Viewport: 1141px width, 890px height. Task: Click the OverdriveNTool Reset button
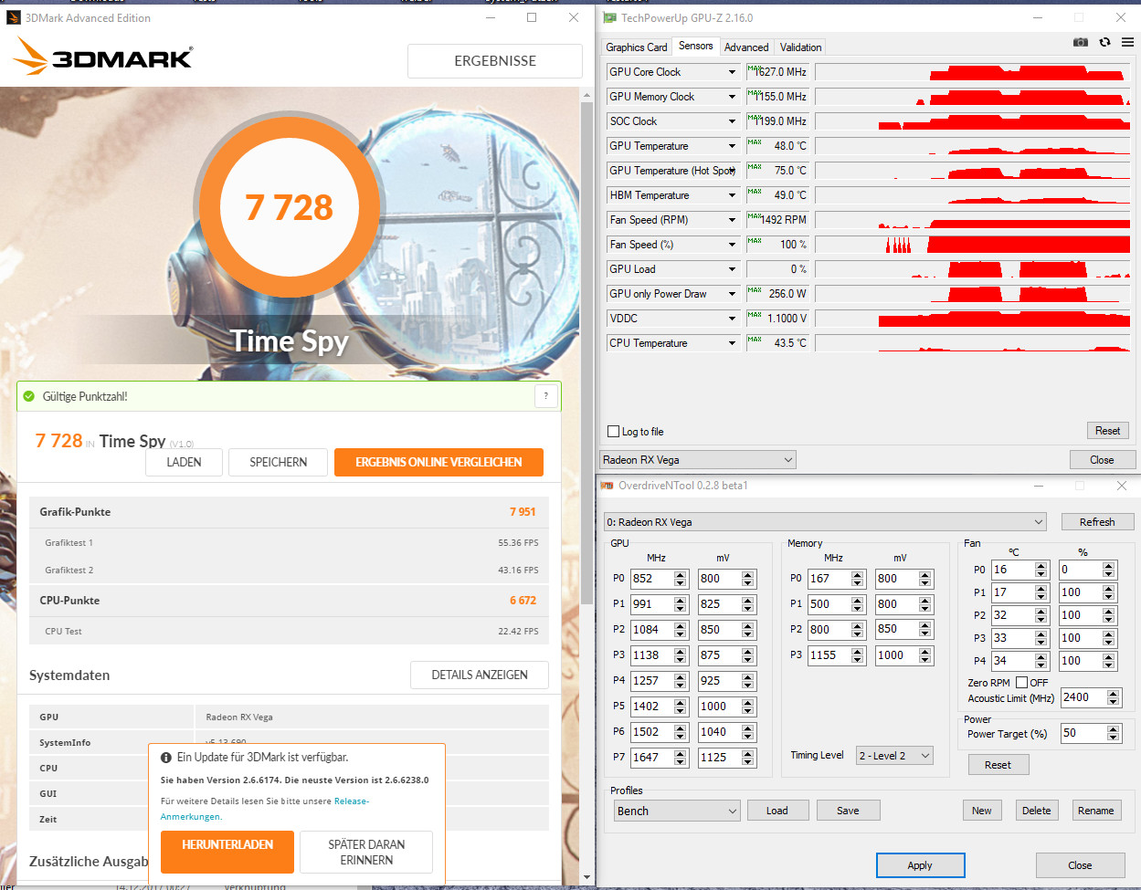(998, 765)
